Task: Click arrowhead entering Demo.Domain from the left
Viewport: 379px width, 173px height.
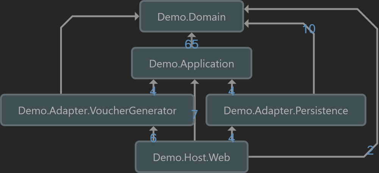Action: (136, 16)
